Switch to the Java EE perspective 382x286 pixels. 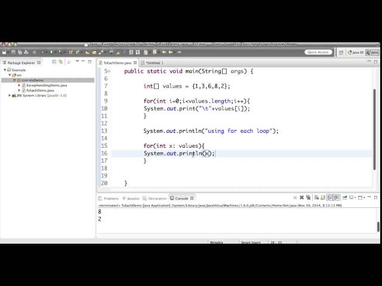tap(356, 52)
